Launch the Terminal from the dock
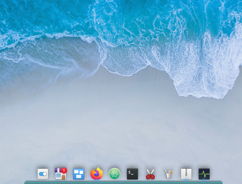242x184 pixels. tap(132, 174)
